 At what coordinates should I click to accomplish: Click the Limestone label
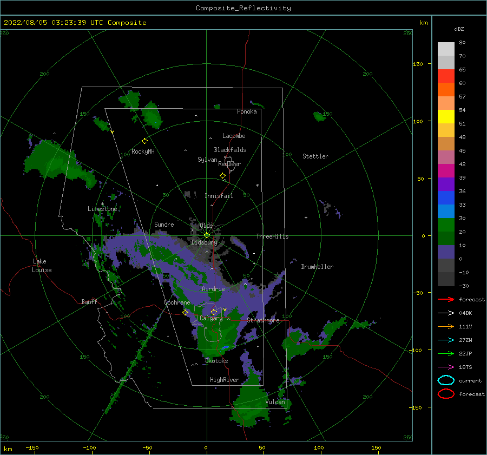(x=102, y=209)
